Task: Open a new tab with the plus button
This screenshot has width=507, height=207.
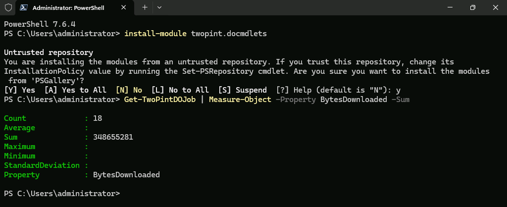Action: [145, 7]
